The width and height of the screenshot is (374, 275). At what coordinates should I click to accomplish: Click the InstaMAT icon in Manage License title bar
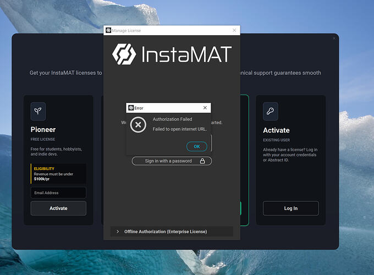click(x=108, y=30)
